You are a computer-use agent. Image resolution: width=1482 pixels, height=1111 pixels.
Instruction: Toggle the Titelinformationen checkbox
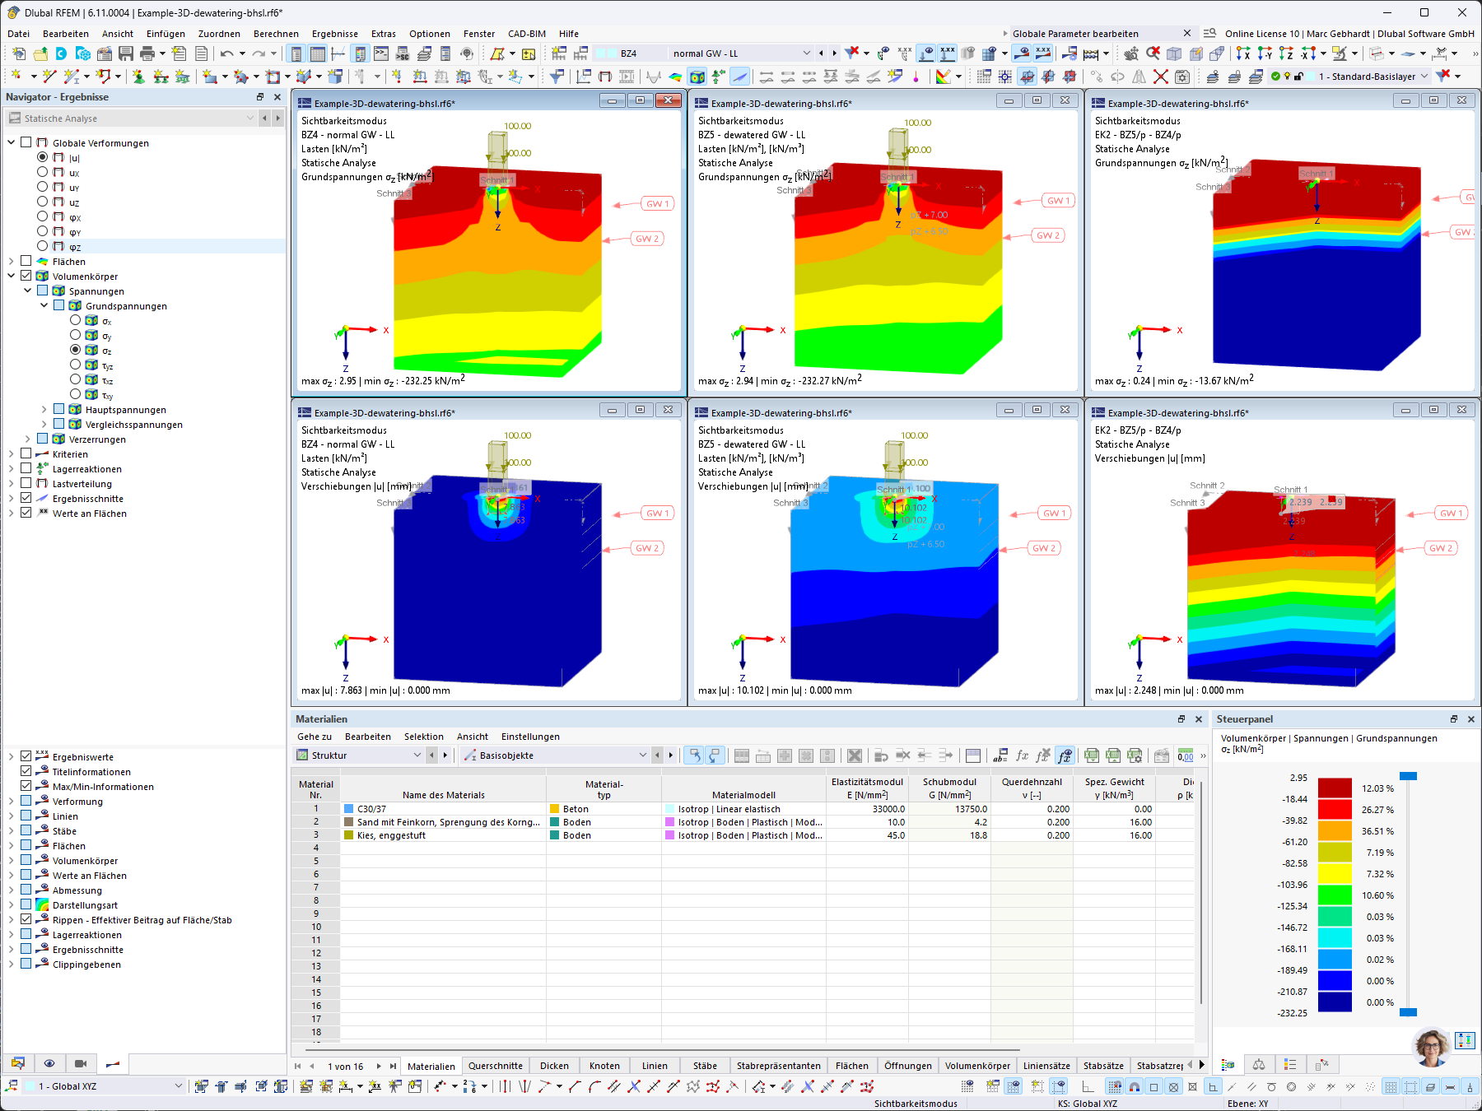pyautogui.click(x=26, y=771)
